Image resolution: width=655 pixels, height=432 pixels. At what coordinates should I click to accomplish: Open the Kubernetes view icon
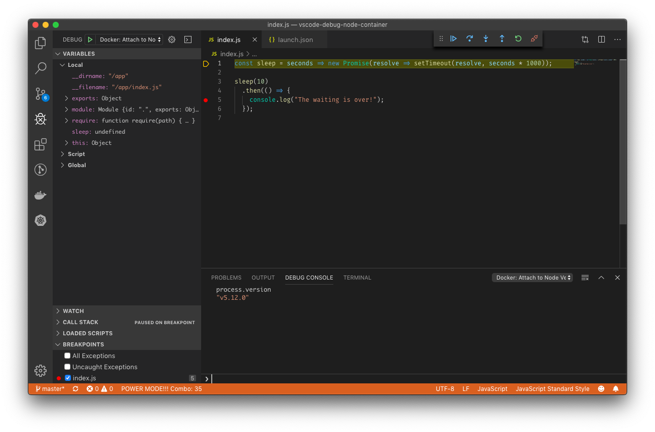(41, 220)
